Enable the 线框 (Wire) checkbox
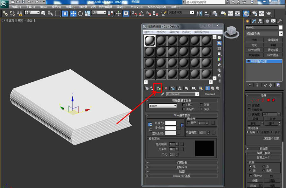286x188 pixels. coord(184,105)
